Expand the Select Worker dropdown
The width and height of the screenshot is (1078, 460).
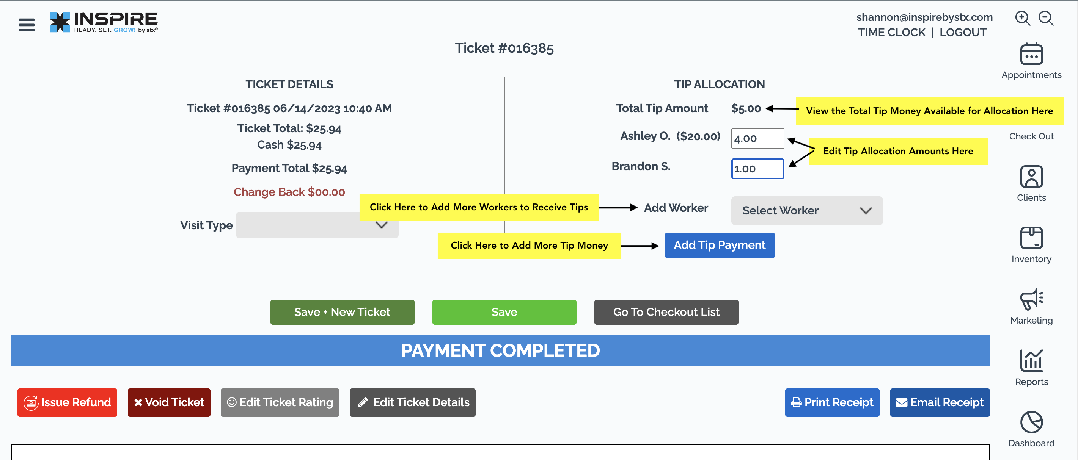click(807, 210)
